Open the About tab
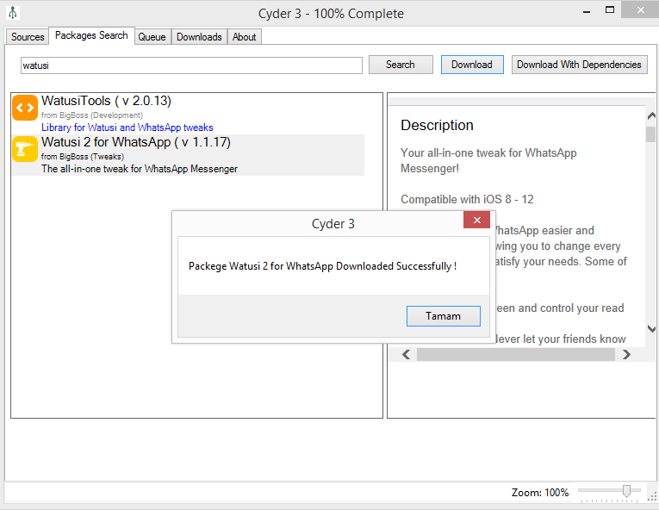Image resolution: width=659 pixels, height=510 pixels. (x=244, y=37)
